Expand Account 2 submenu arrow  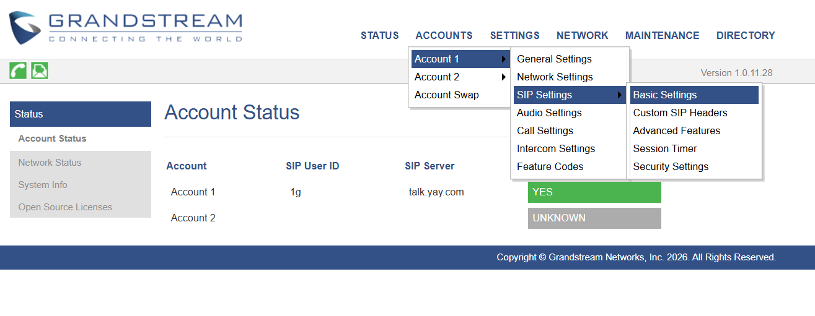[x=504, y=77]
